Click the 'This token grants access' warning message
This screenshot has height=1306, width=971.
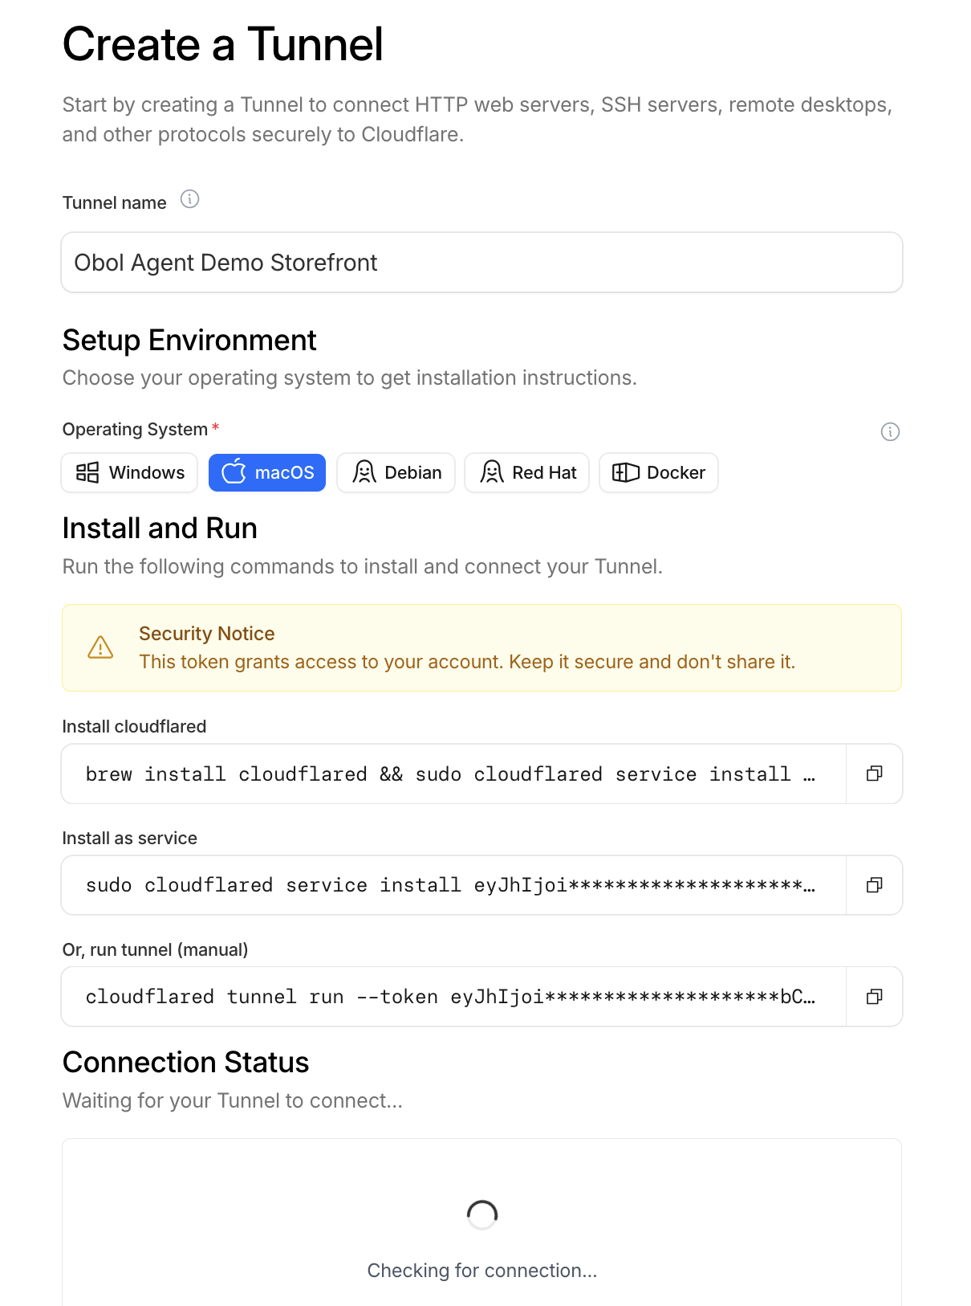(467, 662)
